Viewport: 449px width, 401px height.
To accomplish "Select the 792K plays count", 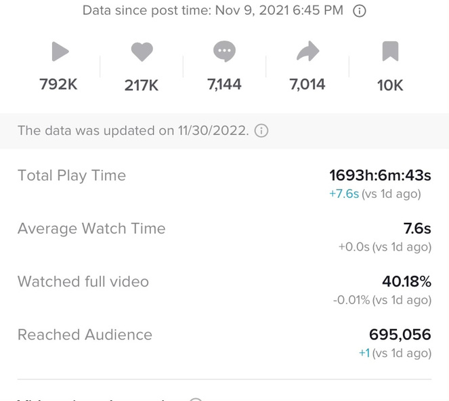I will [58, 85].
